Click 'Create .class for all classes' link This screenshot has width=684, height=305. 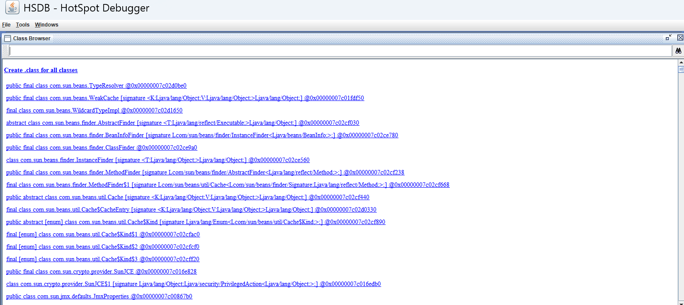click(x=41, y=70)
